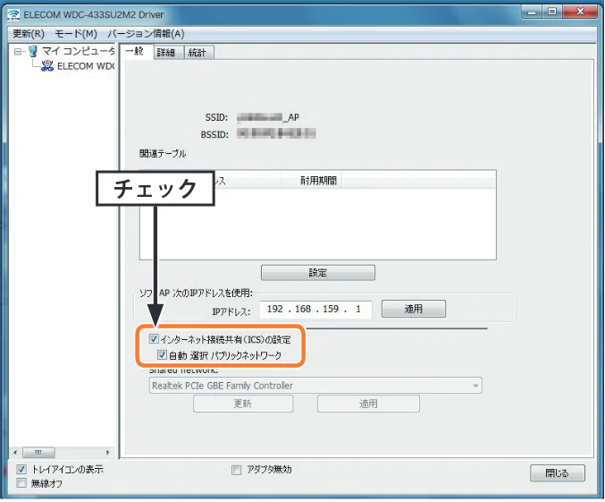Switch to the 詳細 tab
This screenshot has width=605, height=502.
[x=168, y=53]
